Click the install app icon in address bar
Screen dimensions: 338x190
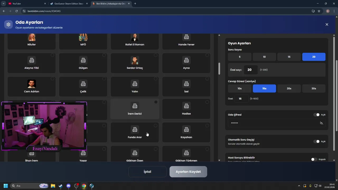click(x=313, y=11)
